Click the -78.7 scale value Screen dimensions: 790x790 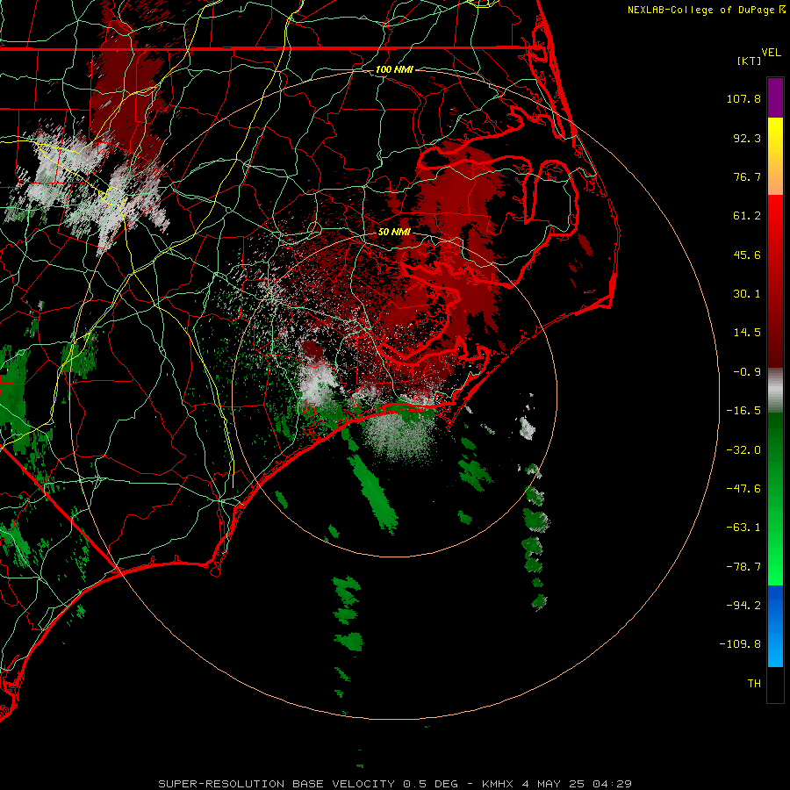743,567
